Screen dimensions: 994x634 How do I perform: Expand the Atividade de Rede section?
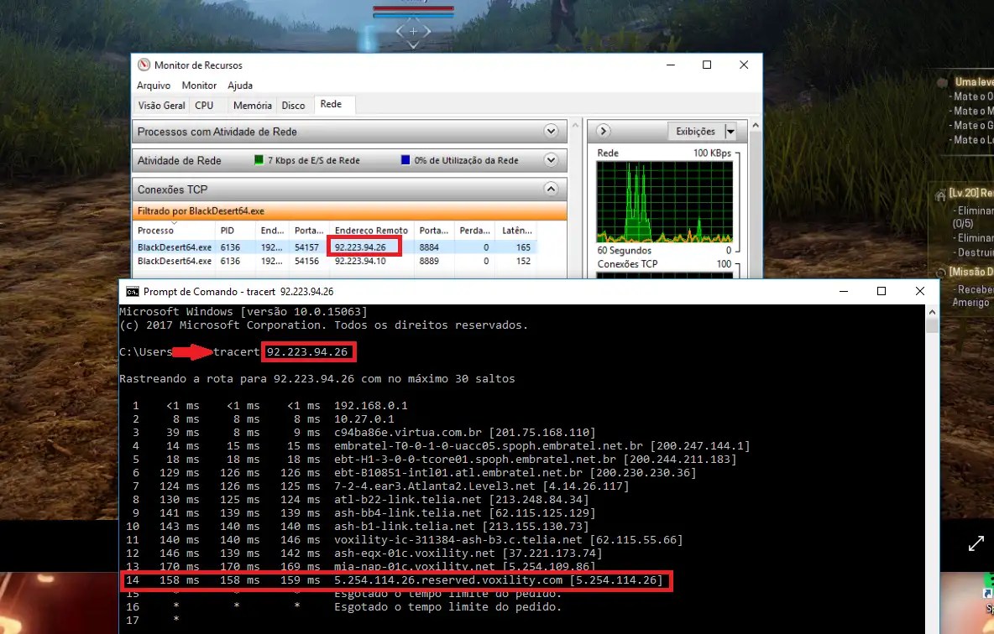[551, 160]
